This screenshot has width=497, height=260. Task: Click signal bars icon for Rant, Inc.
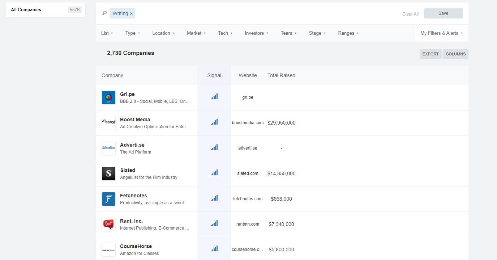point(214,223)
